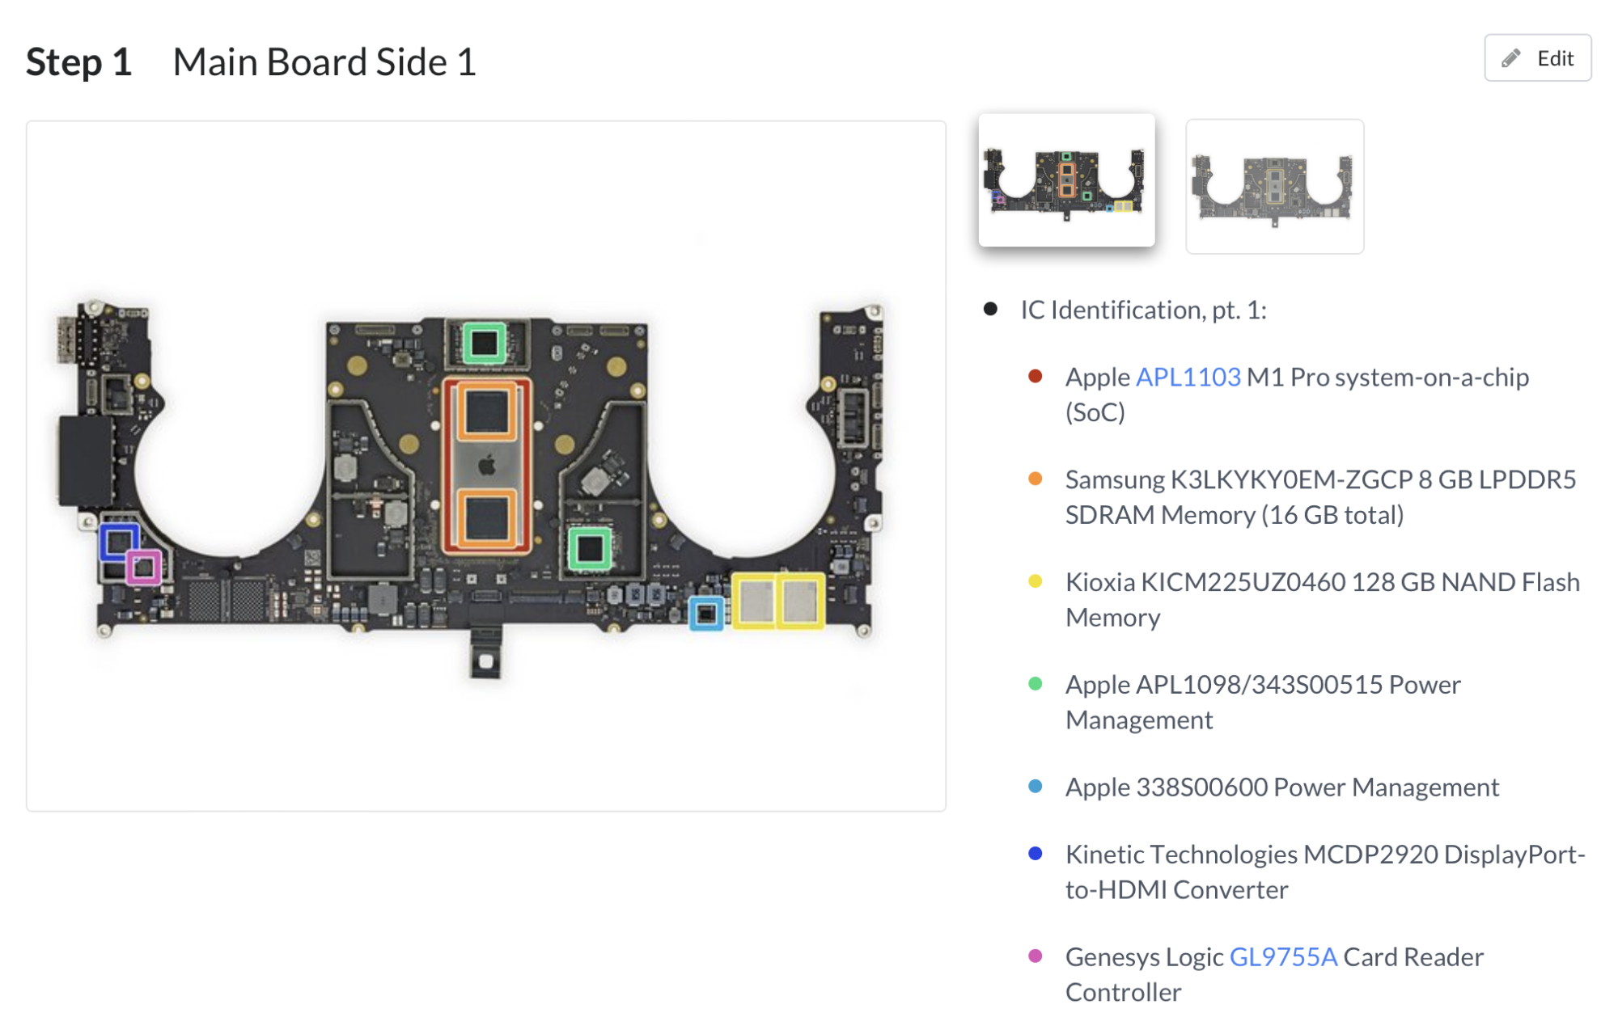Follow the GL9755A link
The image size is (1618, 1030).
pyautogui.click(x=1283, y=956)
